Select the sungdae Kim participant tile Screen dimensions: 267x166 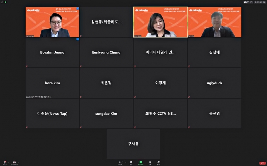tap(106, 114)
